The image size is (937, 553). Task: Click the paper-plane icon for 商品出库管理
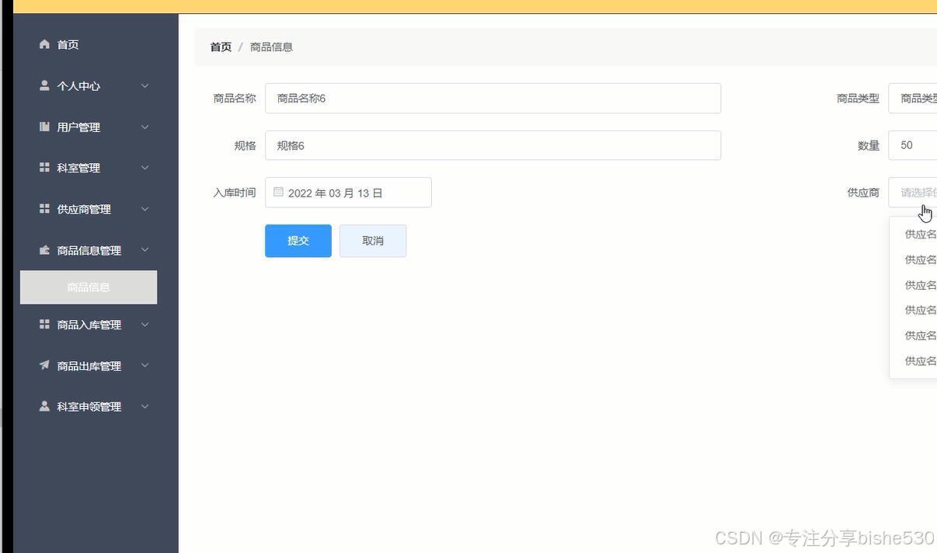tap(44, 365)
